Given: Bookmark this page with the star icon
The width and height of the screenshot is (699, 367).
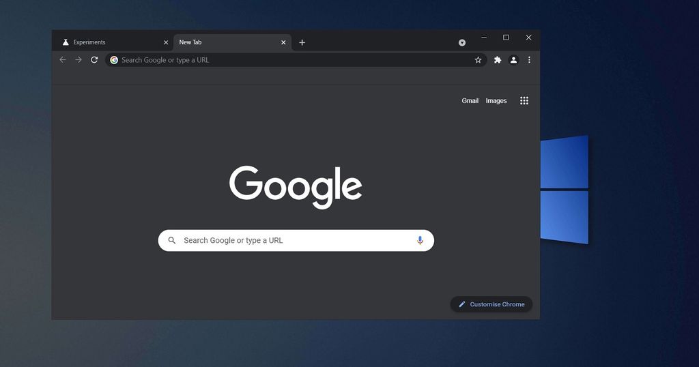Looking at the screenshot, I should [x=478, y=60].
